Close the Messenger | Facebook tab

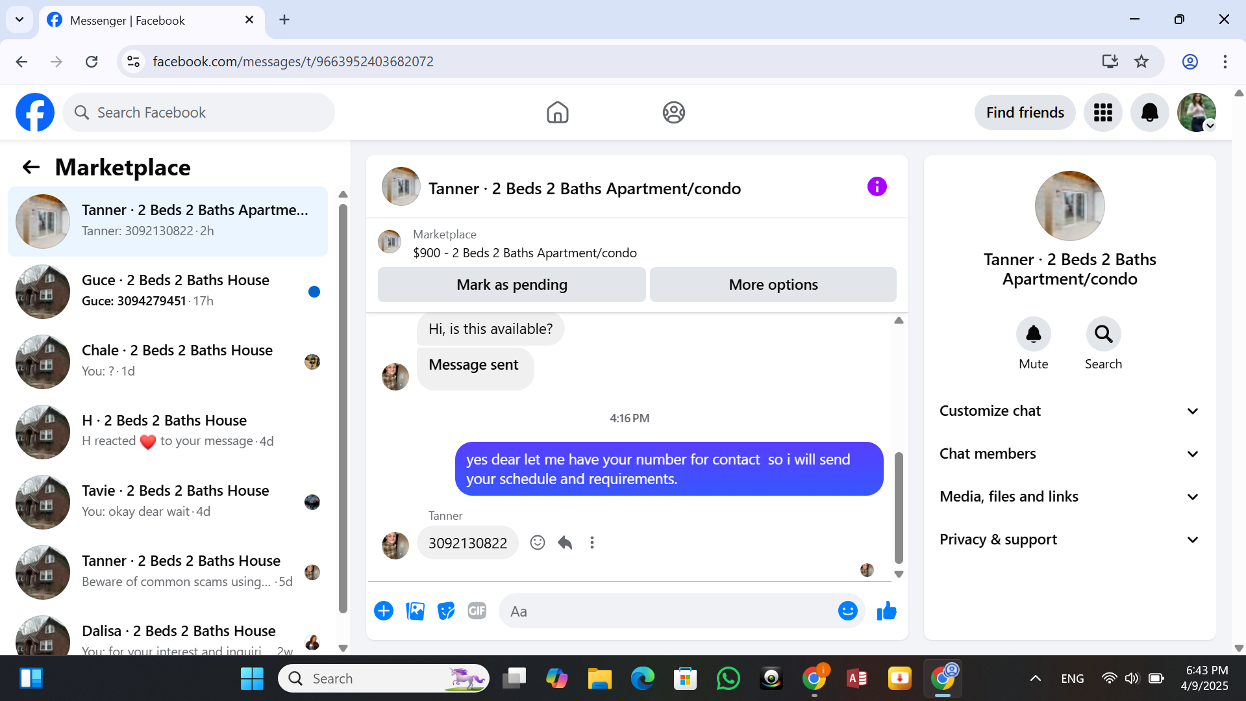click(x=249, y=20)
